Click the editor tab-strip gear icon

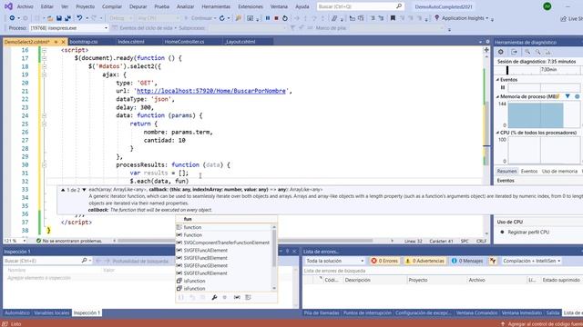point(487,42)
